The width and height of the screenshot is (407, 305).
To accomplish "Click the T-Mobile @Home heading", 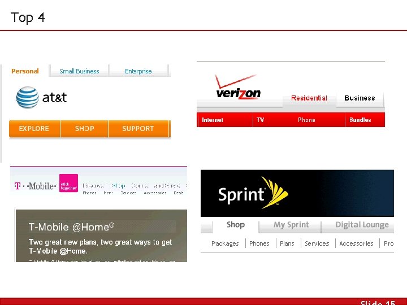I will 71,227.
